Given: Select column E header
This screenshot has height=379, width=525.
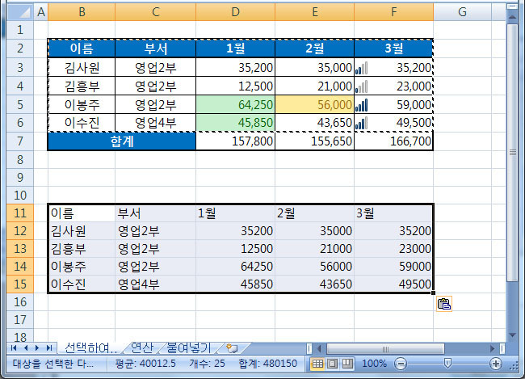Looking at the screenshot, I should pyautogui.click(x=315, y=12).
